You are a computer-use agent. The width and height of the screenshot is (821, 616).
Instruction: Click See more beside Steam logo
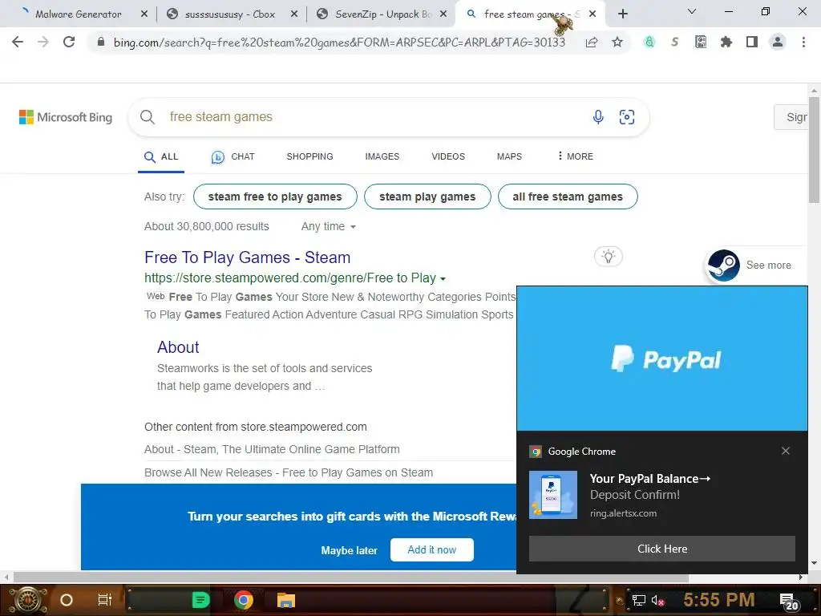[x=768, y=265]
